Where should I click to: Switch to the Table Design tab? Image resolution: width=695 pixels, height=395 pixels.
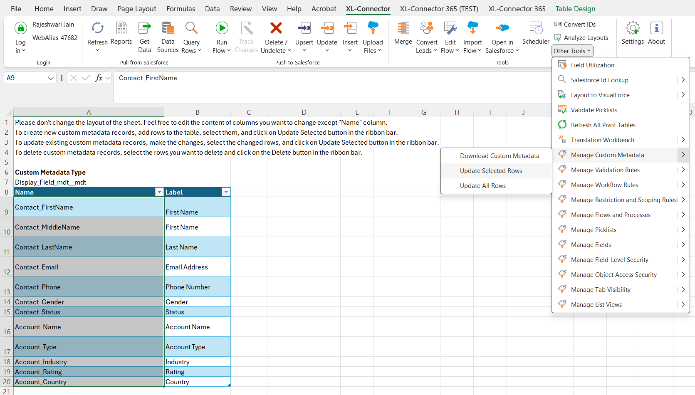click(575, 9)
